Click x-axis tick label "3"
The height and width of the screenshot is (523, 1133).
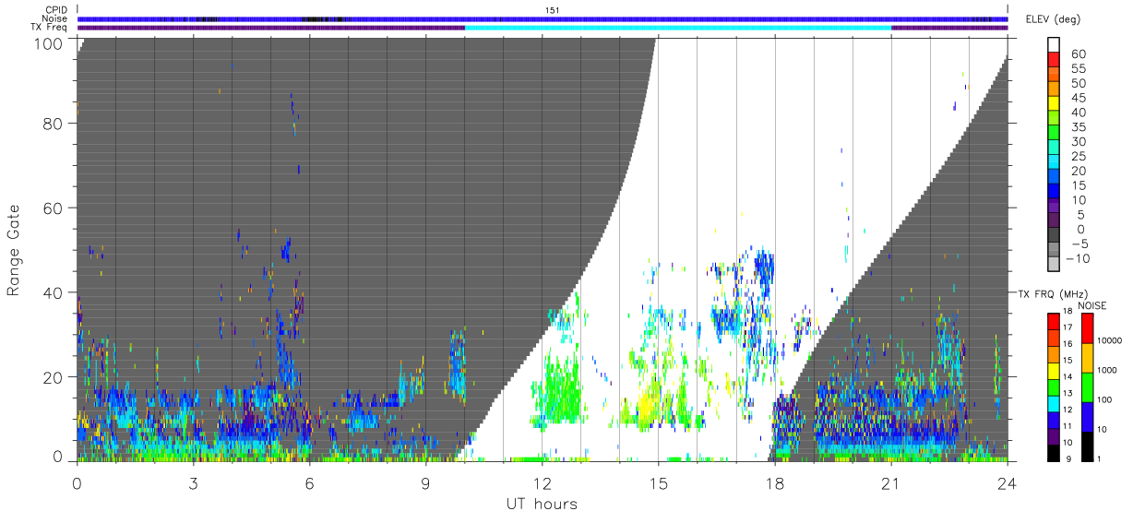pyautogui.click(x=193, y=482)
